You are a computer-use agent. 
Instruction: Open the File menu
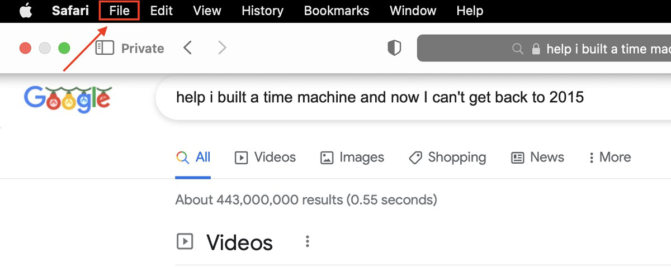pyautogui.click(x=119, y=11)
